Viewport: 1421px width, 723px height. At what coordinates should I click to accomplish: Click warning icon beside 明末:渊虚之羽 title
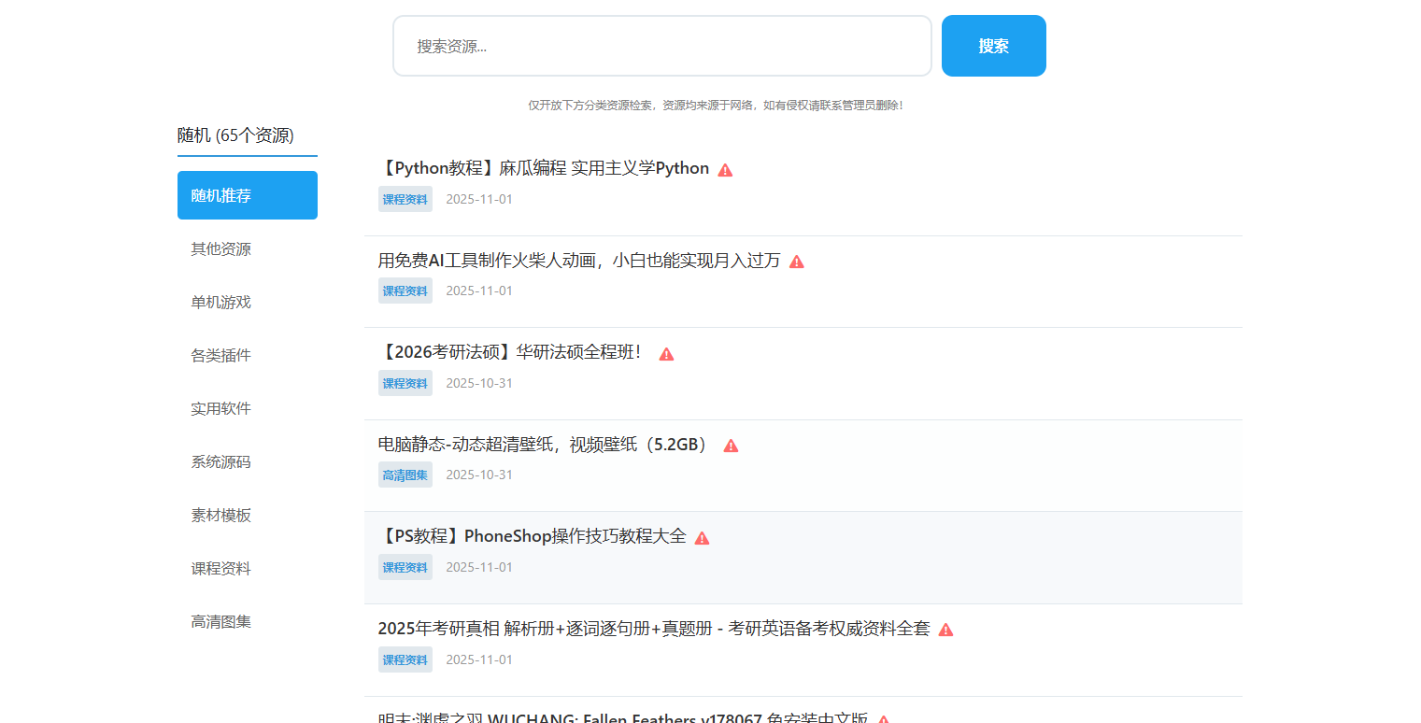[883, 719]
